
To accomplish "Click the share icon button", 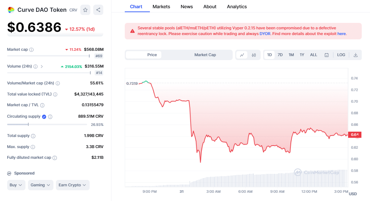I will [98, 10].
